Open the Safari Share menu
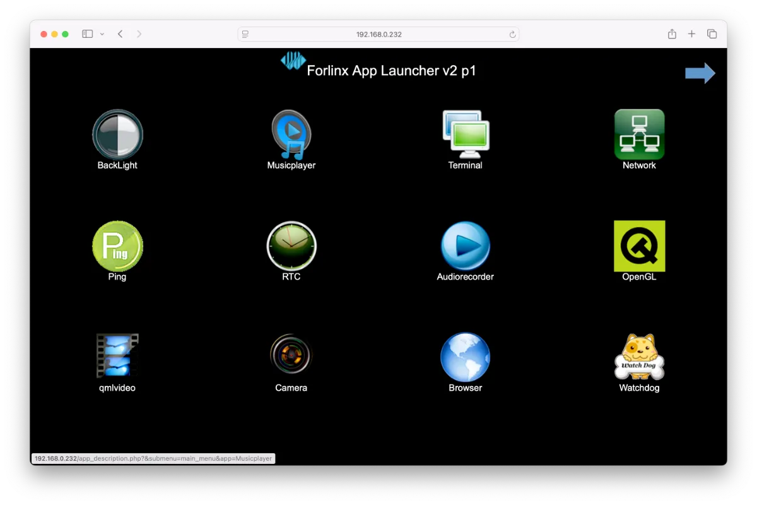This screenshot has width=757, height=505. (672, 34)
